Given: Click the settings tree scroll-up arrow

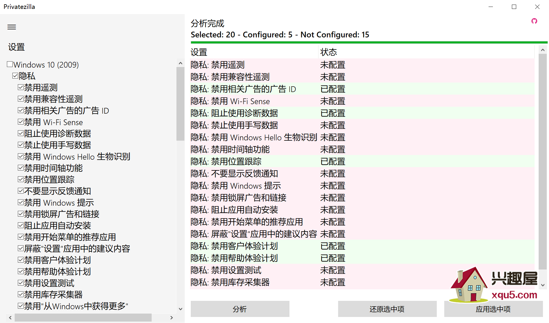Looking at the screenshot, I should pos(180,63).
